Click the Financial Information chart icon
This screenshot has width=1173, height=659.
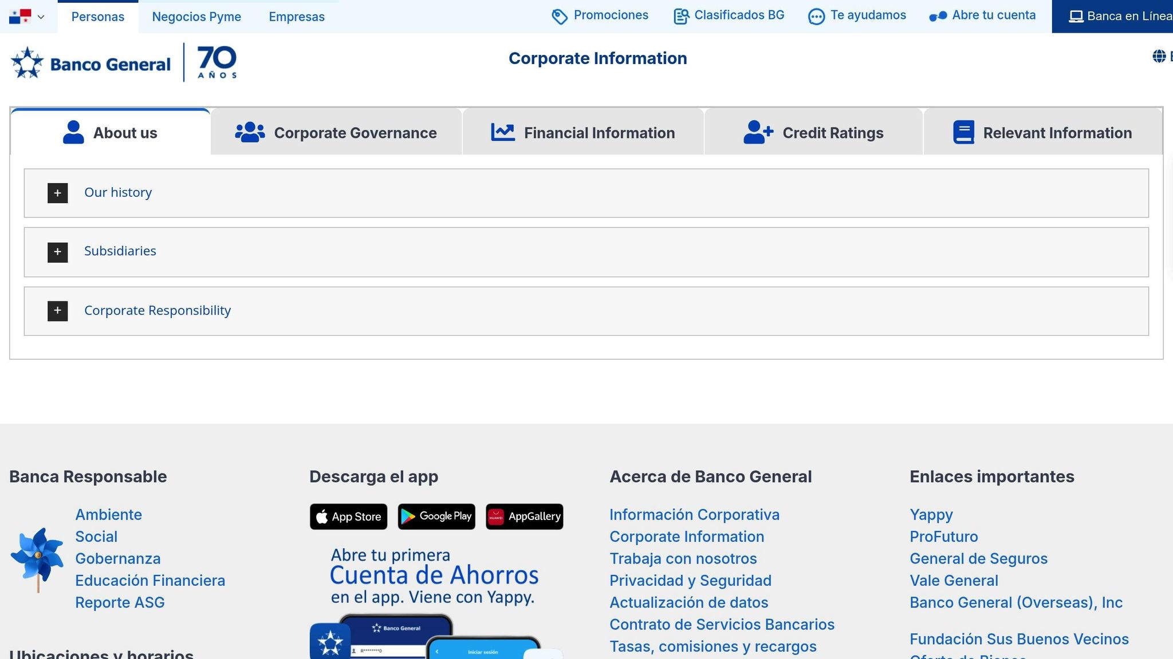pos(502,132)
